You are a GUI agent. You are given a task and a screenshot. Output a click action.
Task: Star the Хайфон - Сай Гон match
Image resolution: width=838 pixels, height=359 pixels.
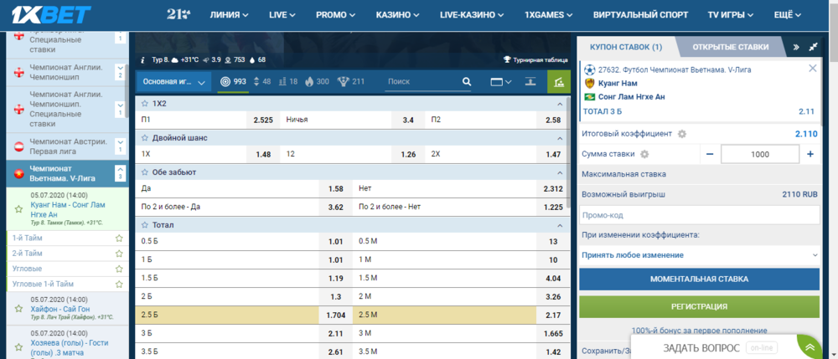point(18,309)
